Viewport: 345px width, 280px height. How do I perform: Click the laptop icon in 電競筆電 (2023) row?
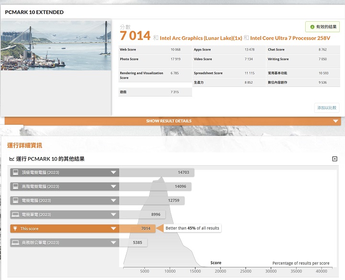tap(15, 214)
